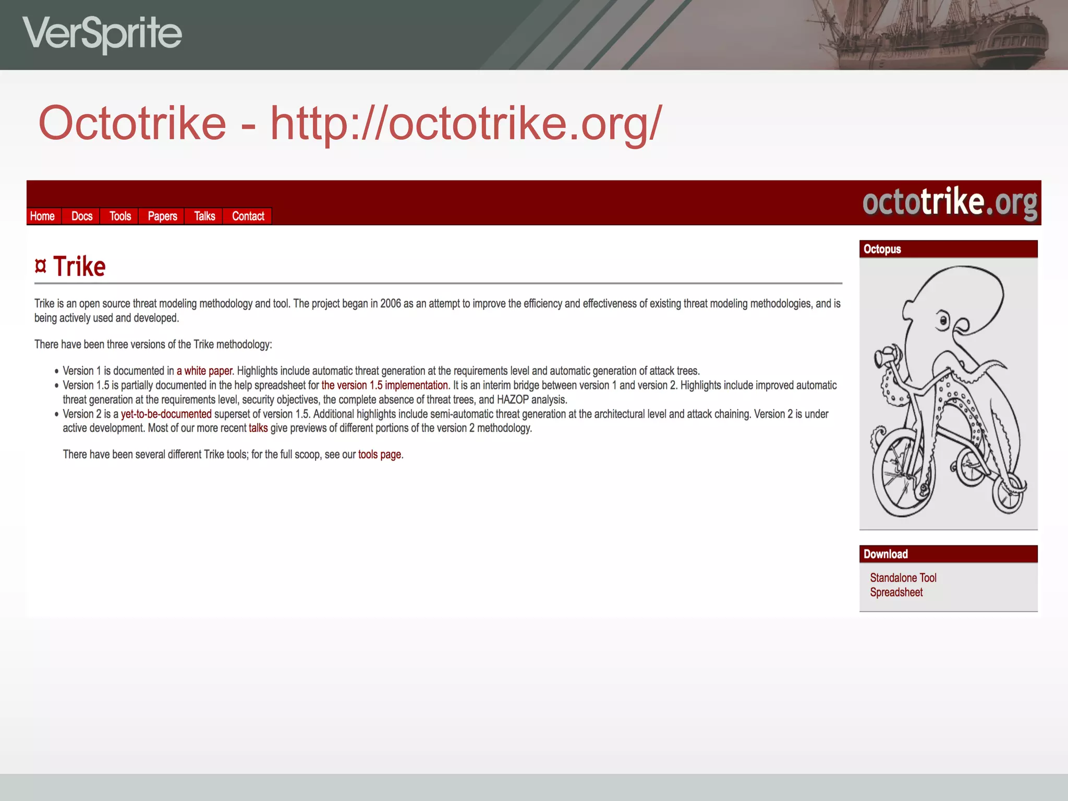
Task: Open the Talks nav tab
Action: [204, 216]
